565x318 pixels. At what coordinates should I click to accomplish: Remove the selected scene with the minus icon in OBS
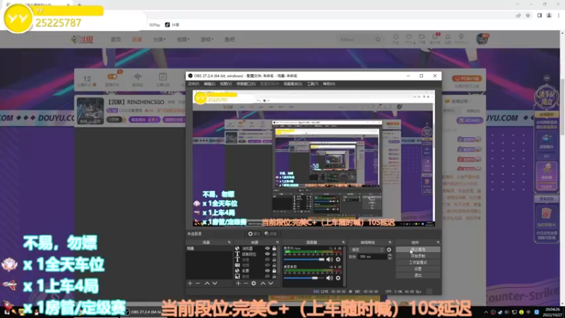(198, 283)
